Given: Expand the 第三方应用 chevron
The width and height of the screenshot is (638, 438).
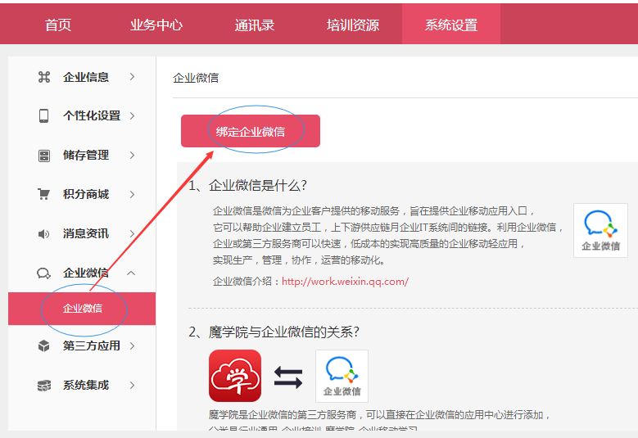Looking at the screenshot, I should [132, 345].
